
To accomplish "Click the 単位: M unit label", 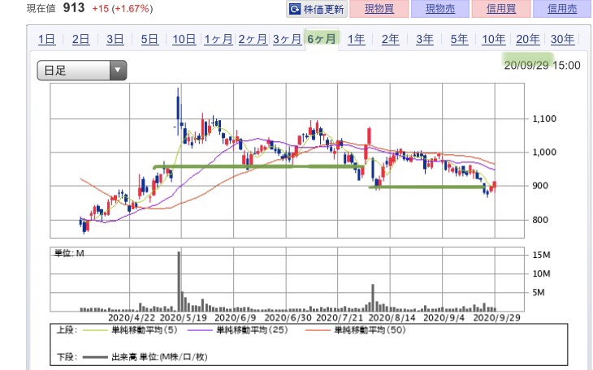I will [x=69, y=253].
